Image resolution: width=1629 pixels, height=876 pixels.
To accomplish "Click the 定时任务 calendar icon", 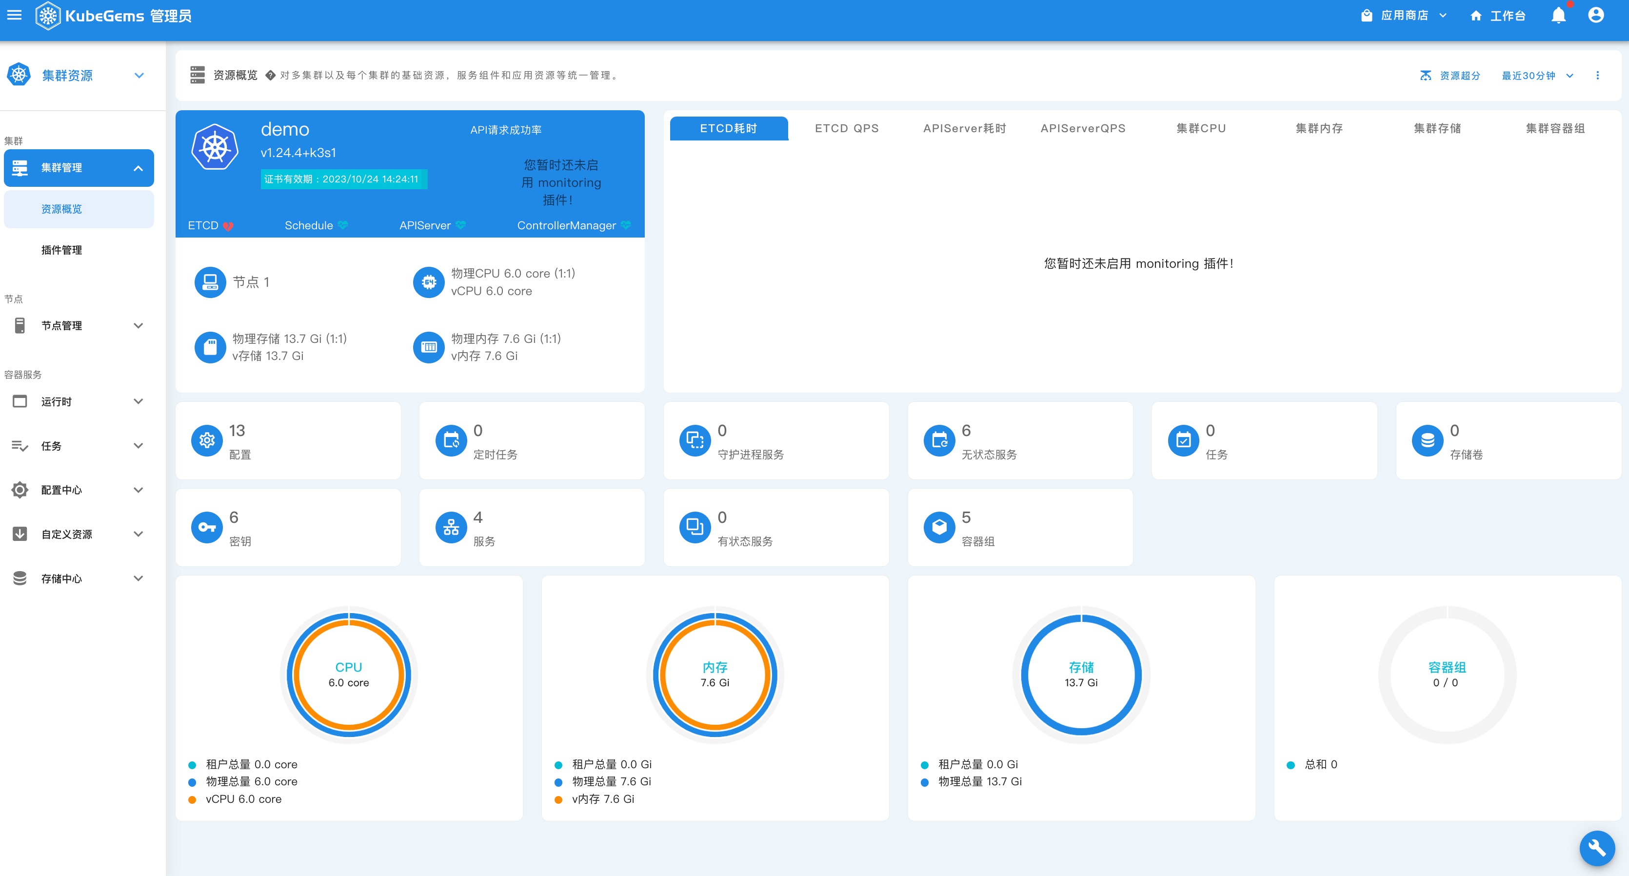I will 451,440.
